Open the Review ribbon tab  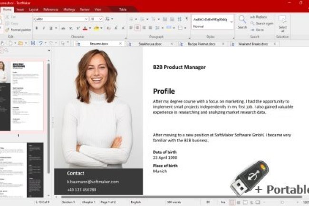pyautogui.click(x=85, y=10)
